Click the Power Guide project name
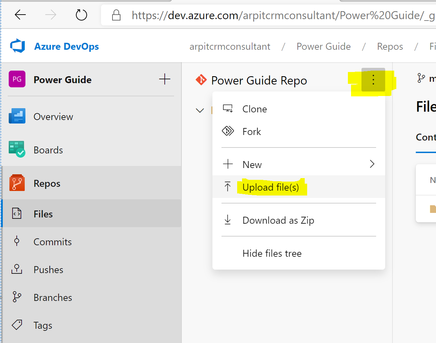The width and height of the screenshot is (436, 343). tap(63, 80)
